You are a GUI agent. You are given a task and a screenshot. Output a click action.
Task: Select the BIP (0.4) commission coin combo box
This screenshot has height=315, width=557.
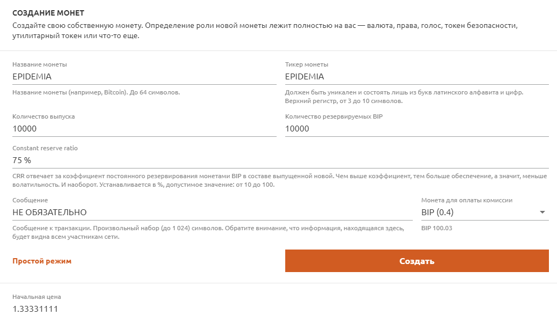[x=485, y=213]
